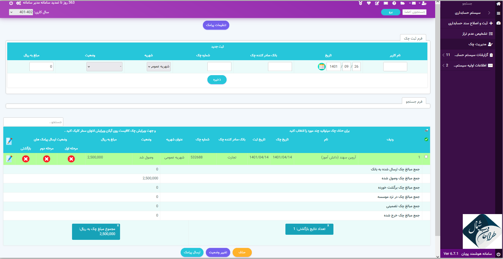Open the help question mark icon
This screenshot has height=259, width=503.
394,3
